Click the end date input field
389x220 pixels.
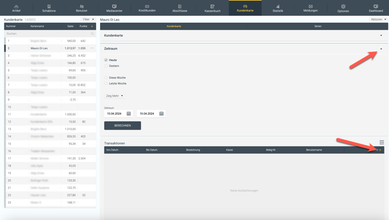151,114
